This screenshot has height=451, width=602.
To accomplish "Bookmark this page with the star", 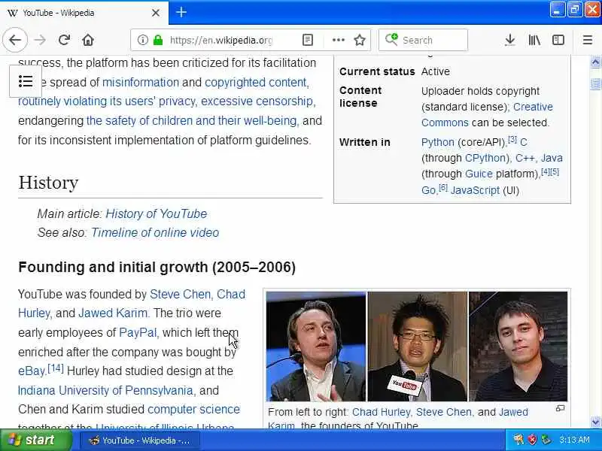I will [x=360, y=40].
